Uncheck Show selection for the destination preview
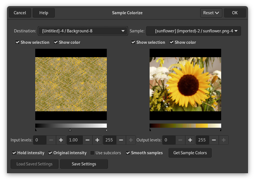The width and height of the screenshot is (255, 181). pyautogui.click(x=17, y=42)
